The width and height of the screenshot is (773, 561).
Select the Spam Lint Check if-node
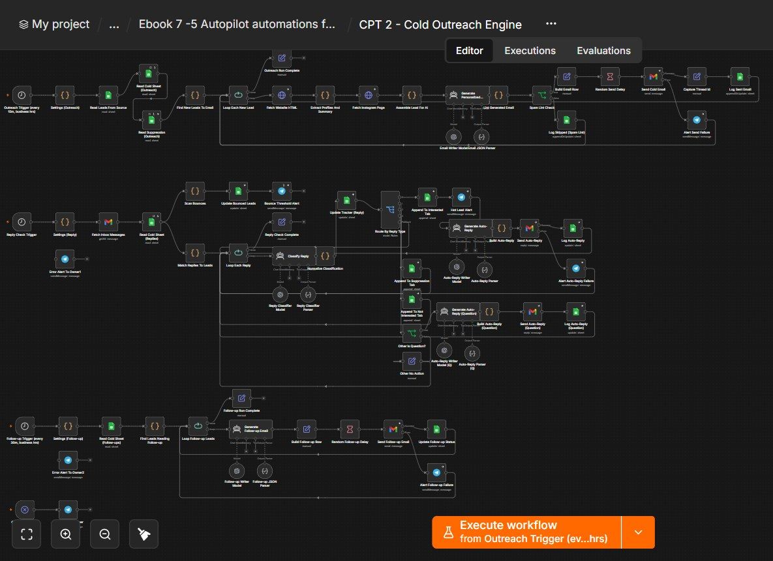542,95
